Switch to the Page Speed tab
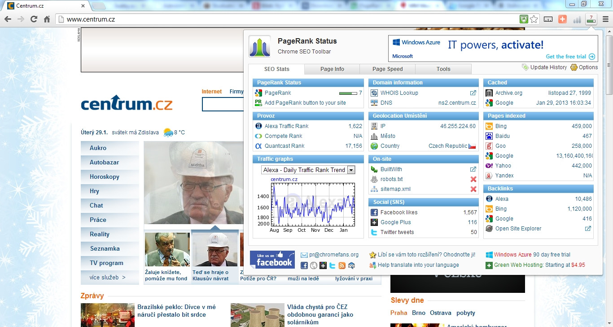Image resolution: width=613 pixels, height=327 pixels. (x=388, y=69)
